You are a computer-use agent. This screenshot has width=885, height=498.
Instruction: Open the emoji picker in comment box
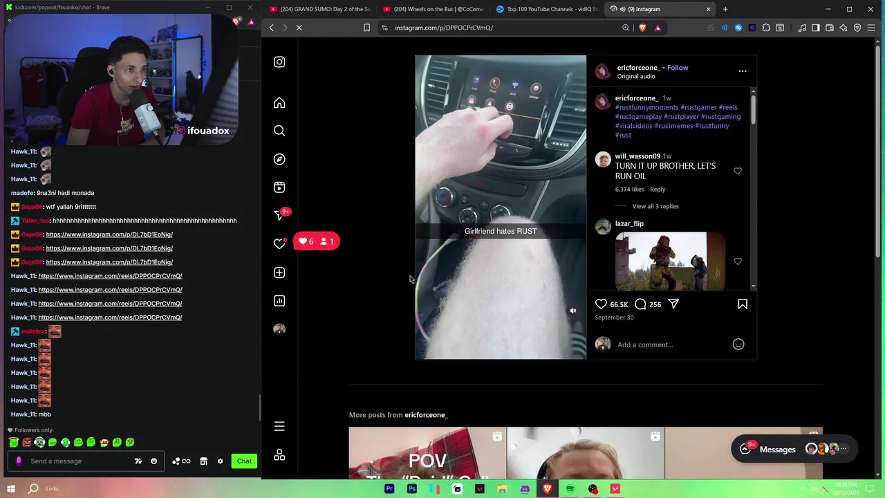(738, 344)
